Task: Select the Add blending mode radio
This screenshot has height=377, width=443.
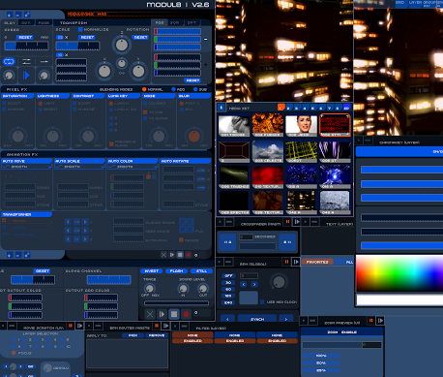Action: click(x=174, y=89)
